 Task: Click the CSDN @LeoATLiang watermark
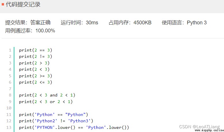tap(199, 127)
